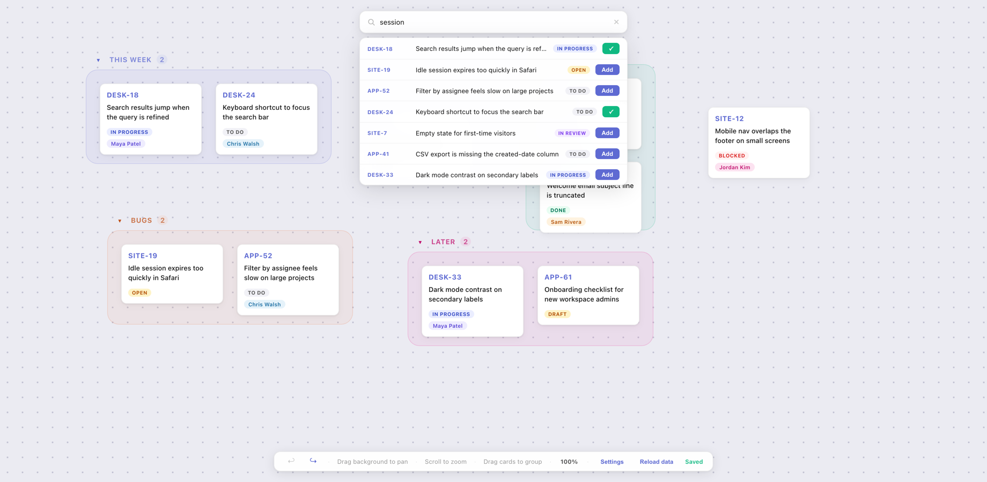987x482 pixels.
Task: Open the APP-52 card in Bugs
Action: point(288,280)
